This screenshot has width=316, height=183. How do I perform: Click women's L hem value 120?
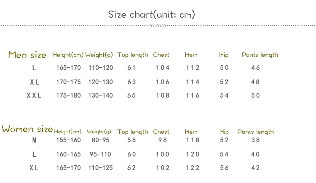coord(193,154)
